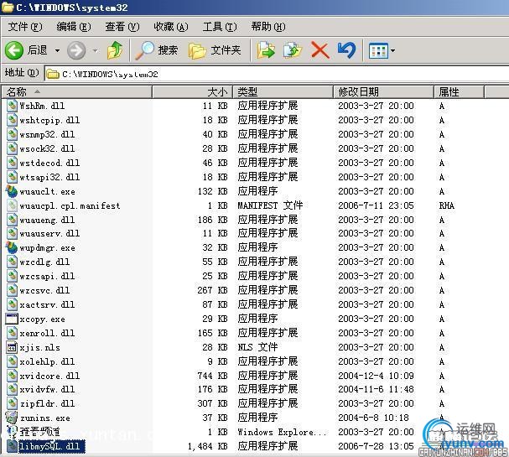Sort by the 名称 column header

tap(77, 92)
